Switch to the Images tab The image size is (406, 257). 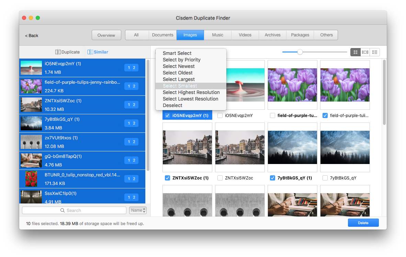click(190, 35)
